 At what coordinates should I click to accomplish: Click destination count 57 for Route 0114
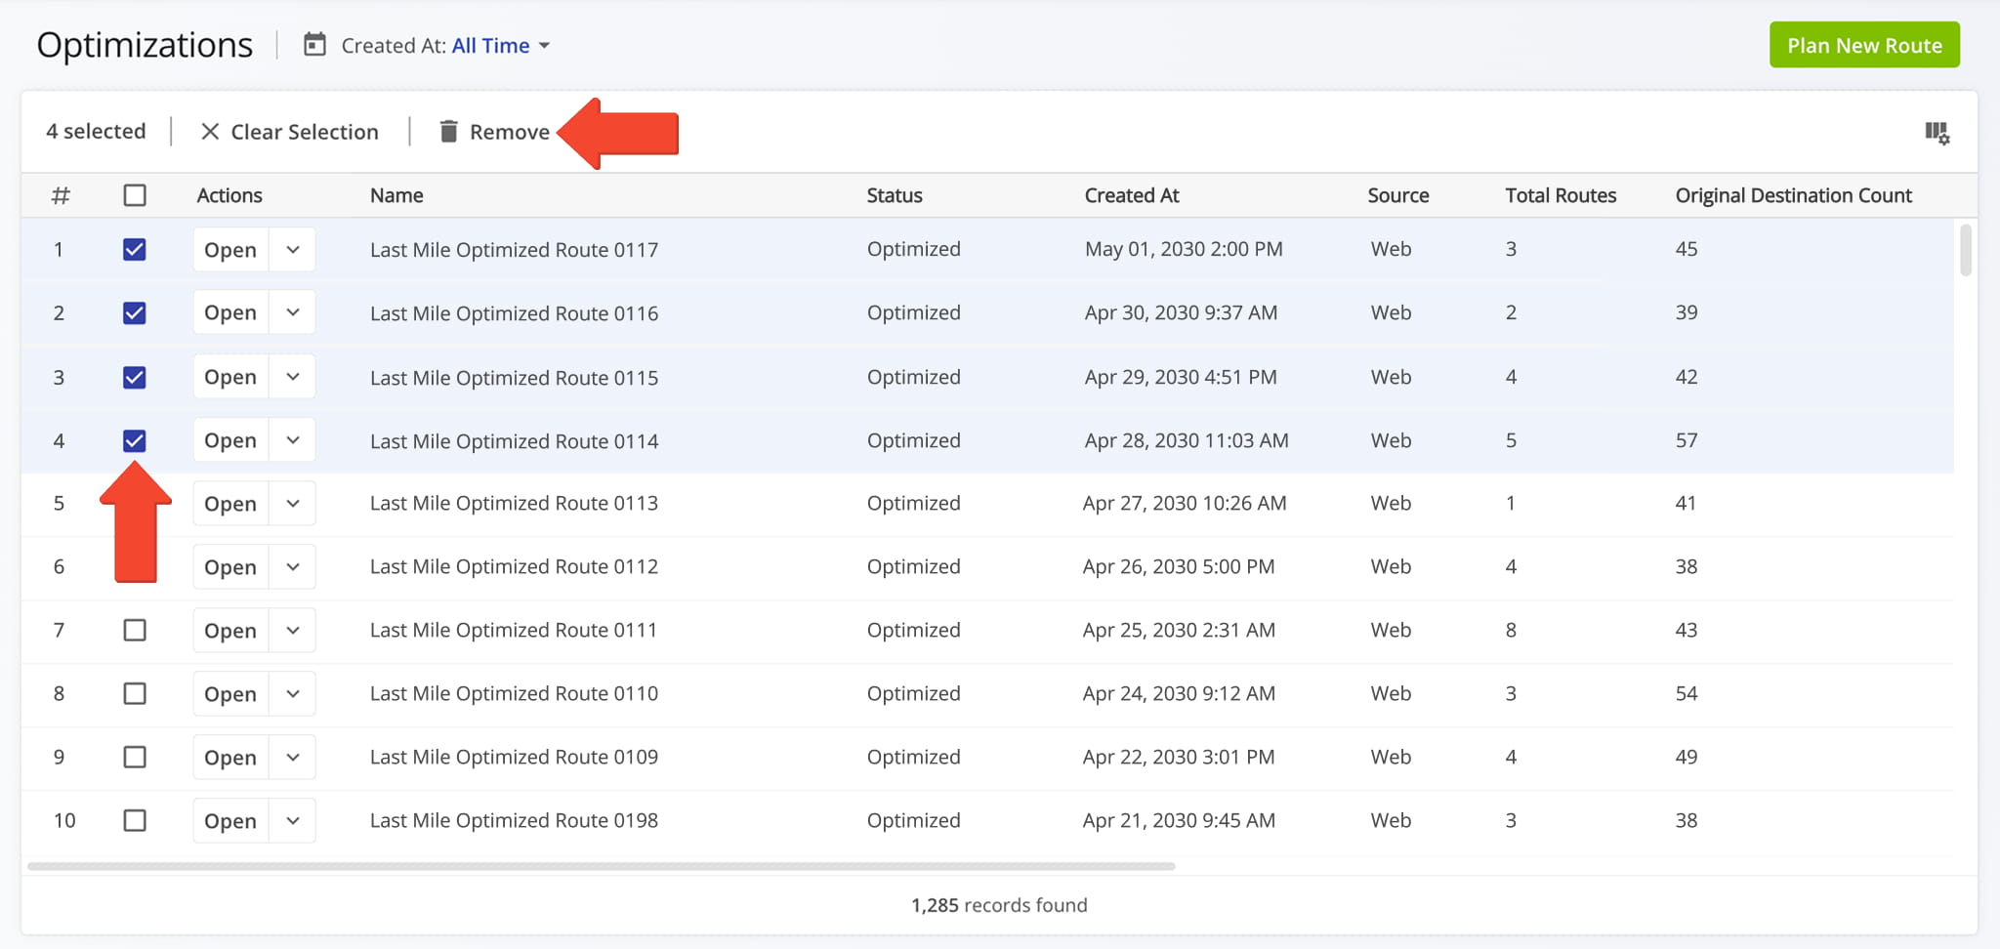pos(1687,440)
